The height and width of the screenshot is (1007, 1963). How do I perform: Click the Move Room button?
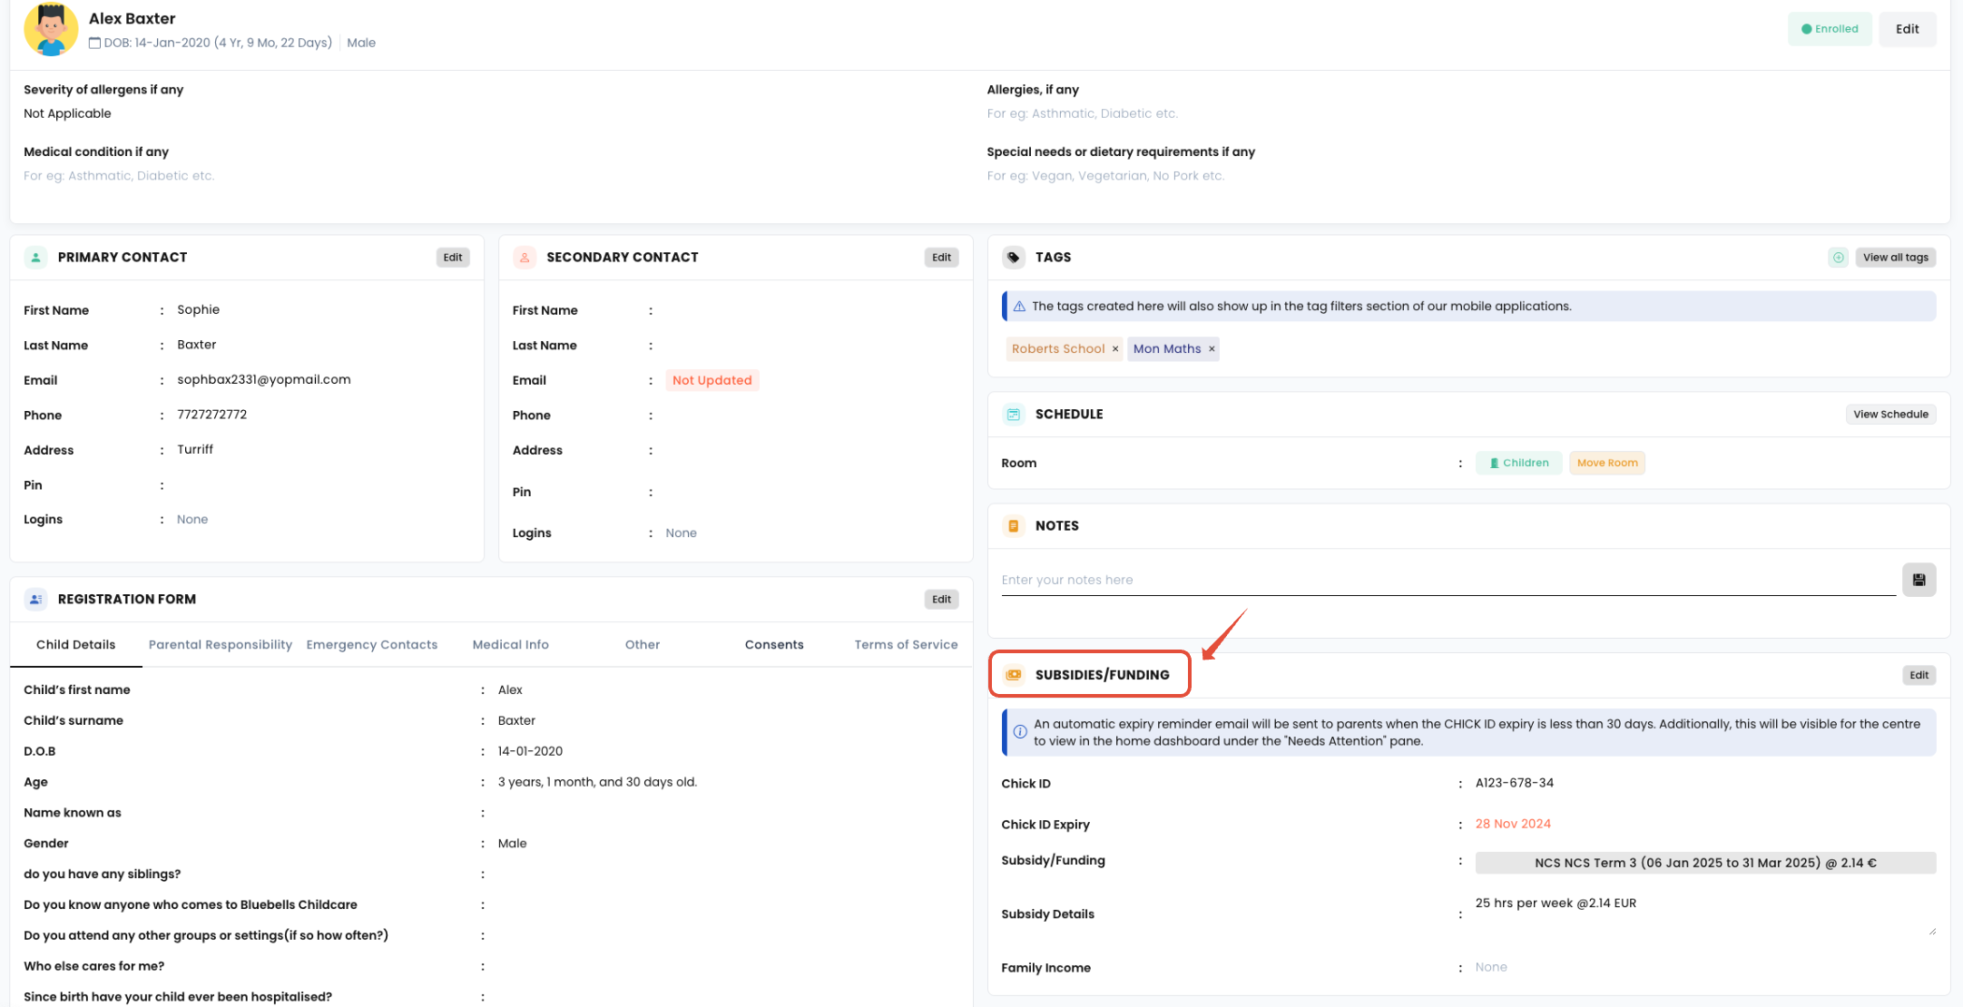pos(1606,463)
